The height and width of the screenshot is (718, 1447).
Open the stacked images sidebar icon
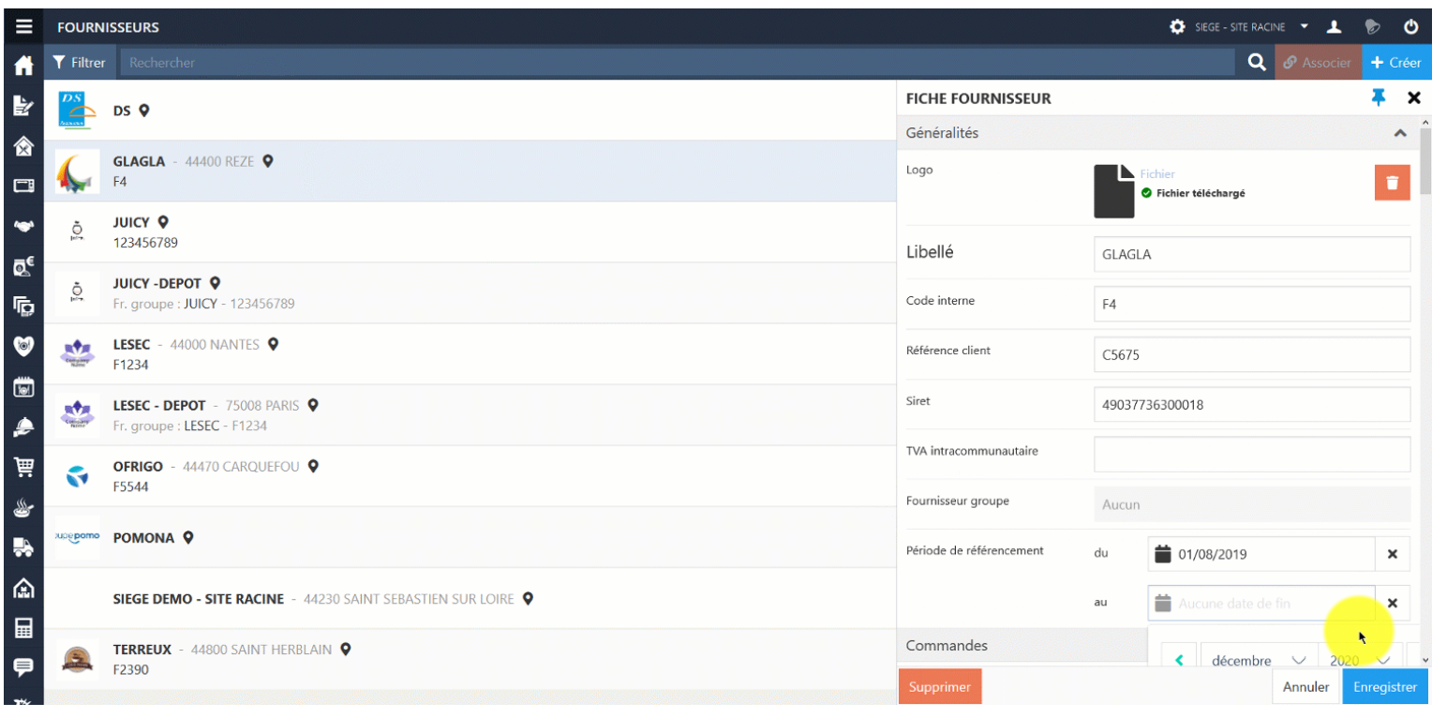click(23, 306)
